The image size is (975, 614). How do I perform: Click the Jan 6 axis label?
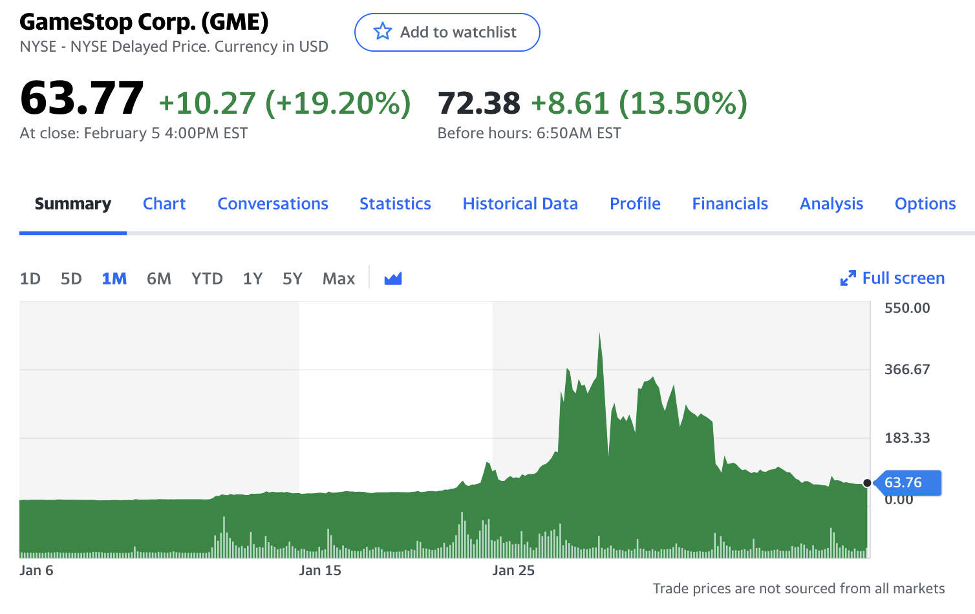coord(36,571)
